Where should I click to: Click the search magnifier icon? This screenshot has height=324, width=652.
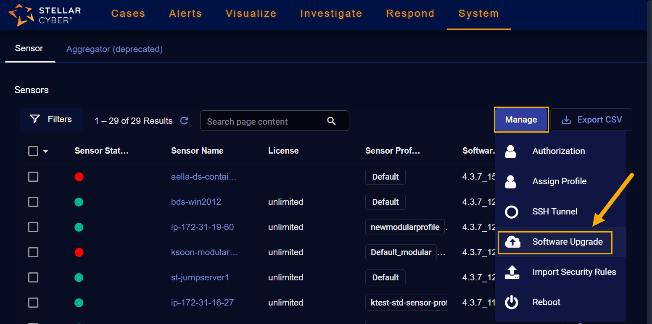331,121
